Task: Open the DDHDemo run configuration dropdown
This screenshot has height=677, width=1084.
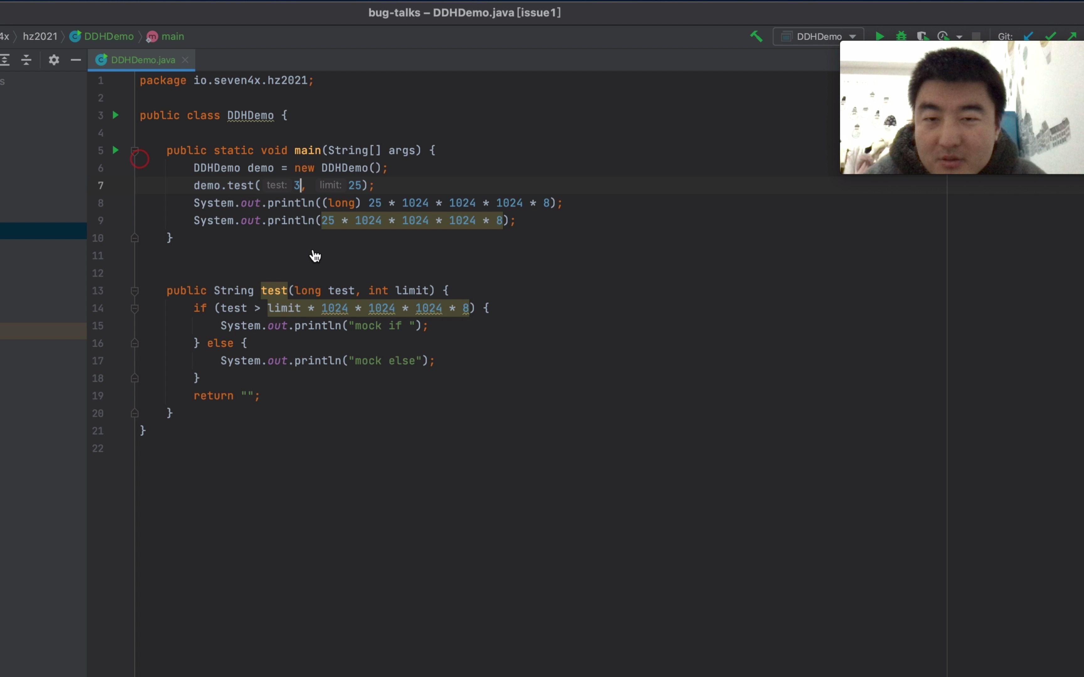Action: 819,36
